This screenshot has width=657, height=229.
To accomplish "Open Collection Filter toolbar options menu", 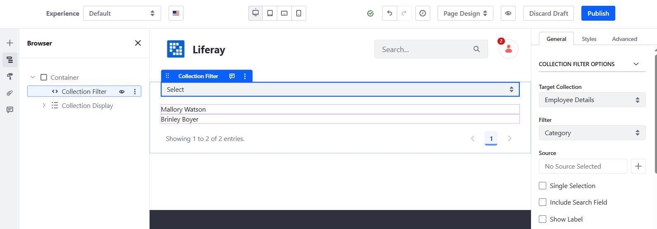I will pos(245,76).
